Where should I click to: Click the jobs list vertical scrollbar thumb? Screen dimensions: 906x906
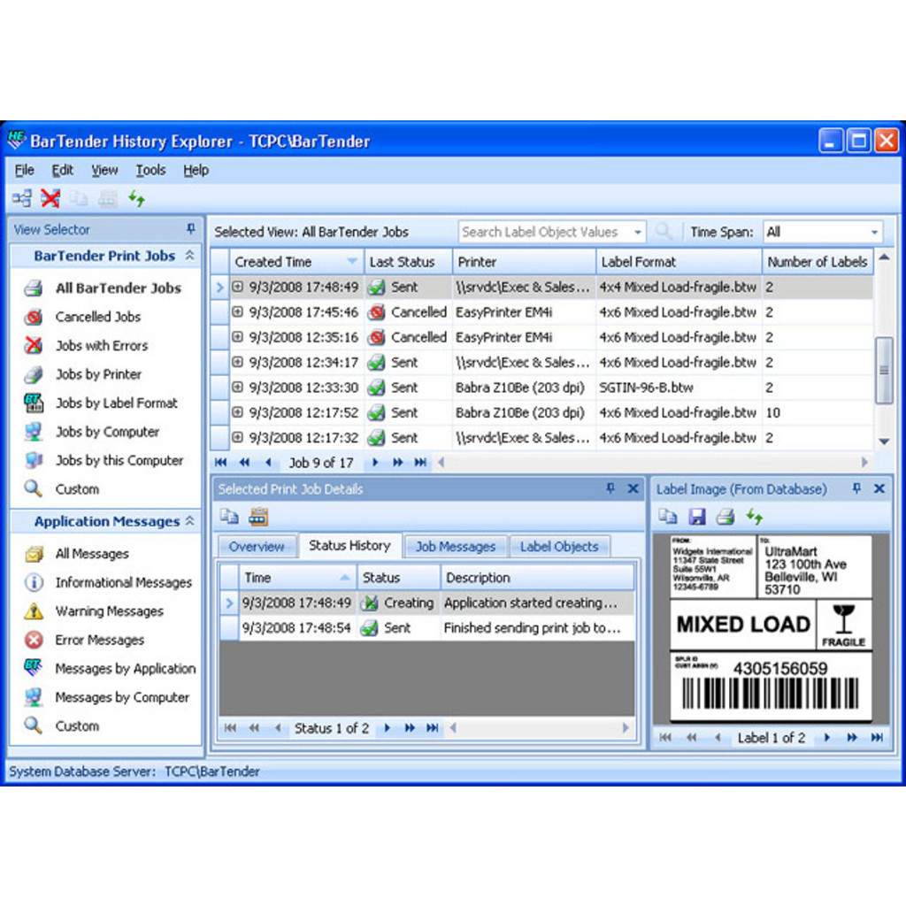883,370
